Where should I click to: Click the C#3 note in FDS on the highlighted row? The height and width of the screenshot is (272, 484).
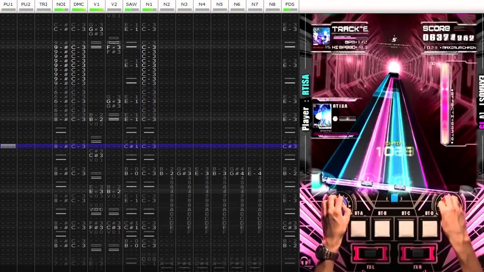click(x=290, y=146)
